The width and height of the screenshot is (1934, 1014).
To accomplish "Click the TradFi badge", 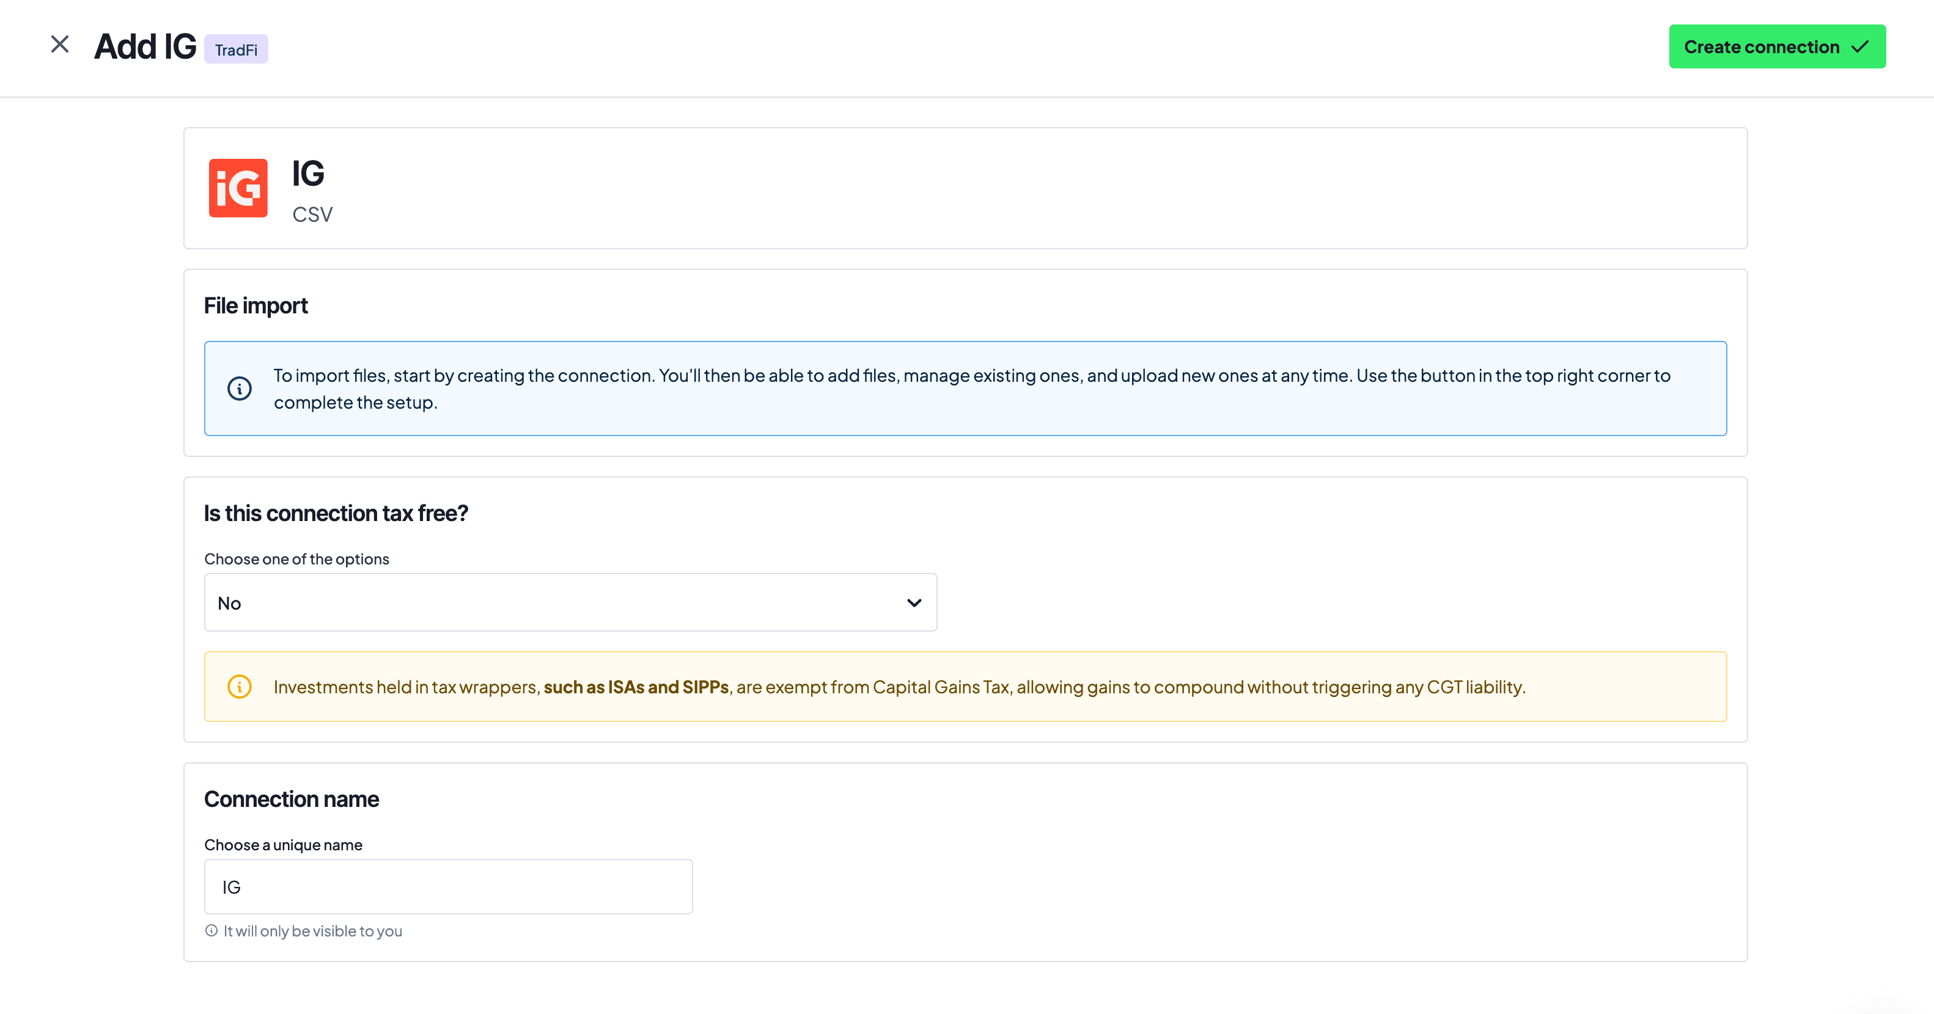I will tap(236, 49).
